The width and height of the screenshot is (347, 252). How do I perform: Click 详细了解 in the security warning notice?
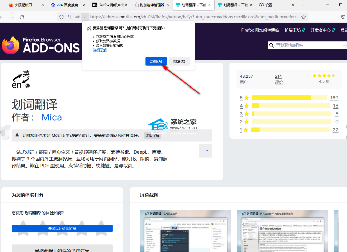(152, 135)
